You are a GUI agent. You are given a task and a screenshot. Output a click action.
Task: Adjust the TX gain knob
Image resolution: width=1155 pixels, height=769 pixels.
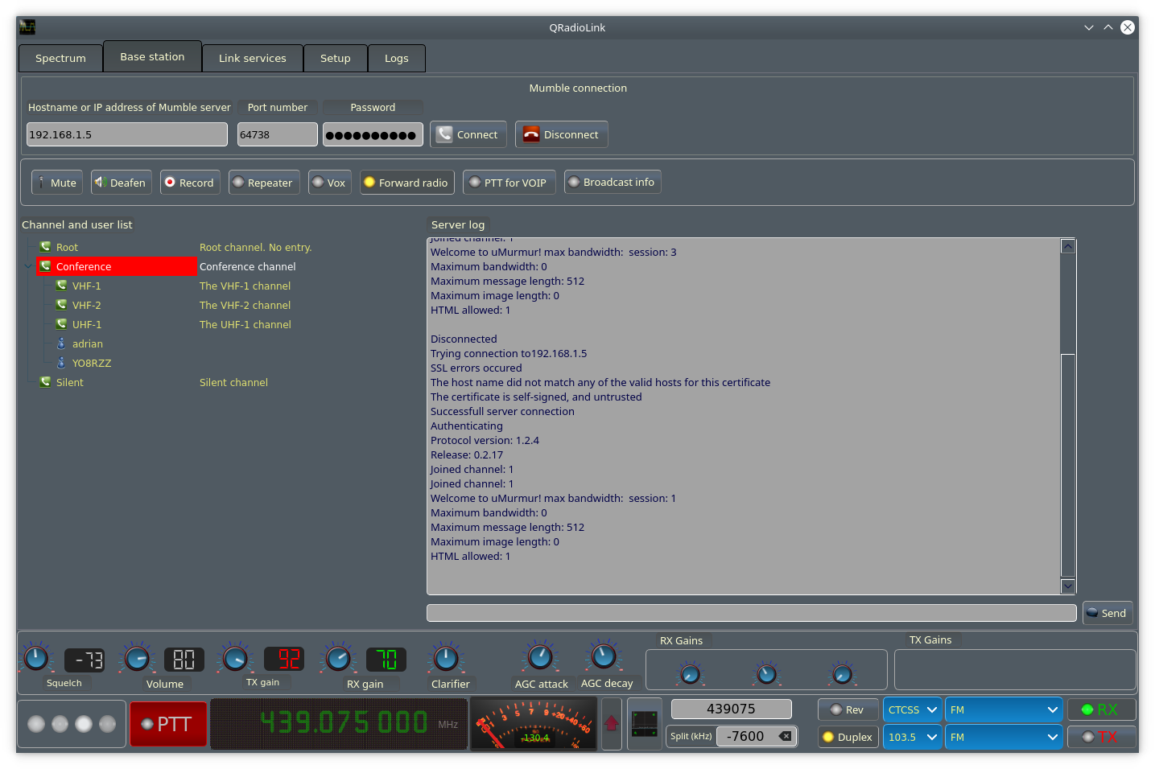(x=235, y=658)
